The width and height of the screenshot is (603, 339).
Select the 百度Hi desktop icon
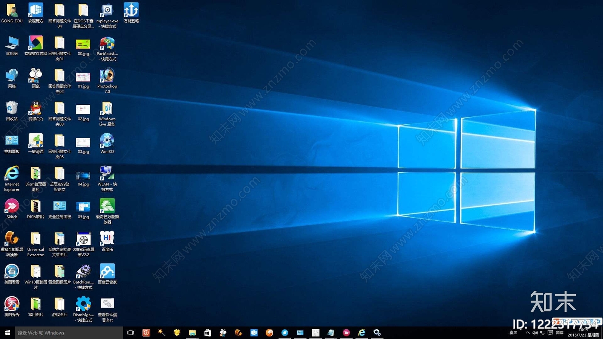tap(107, 242)
